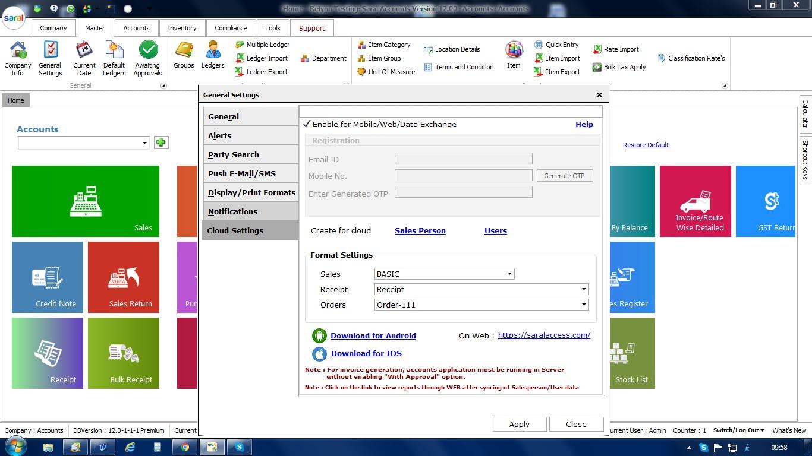Click the Groups book icon
The width and height of the screenshot is (812, 456).
point(184,55)
